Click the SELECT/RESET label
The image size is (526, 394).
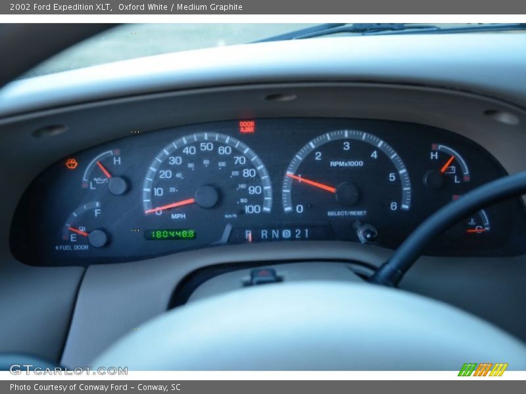point(347,213)
